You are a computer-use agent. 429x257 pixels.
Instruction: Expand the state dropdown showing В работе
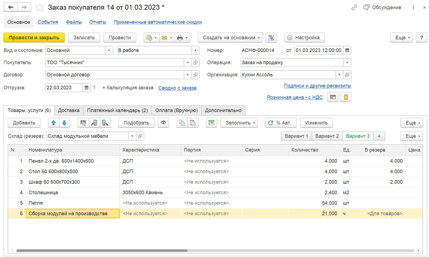click(x=196, y=50)
